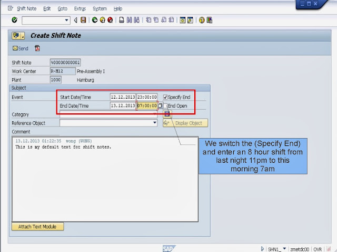
Task: Click the Create New Session icon
Action: [183, 20]
